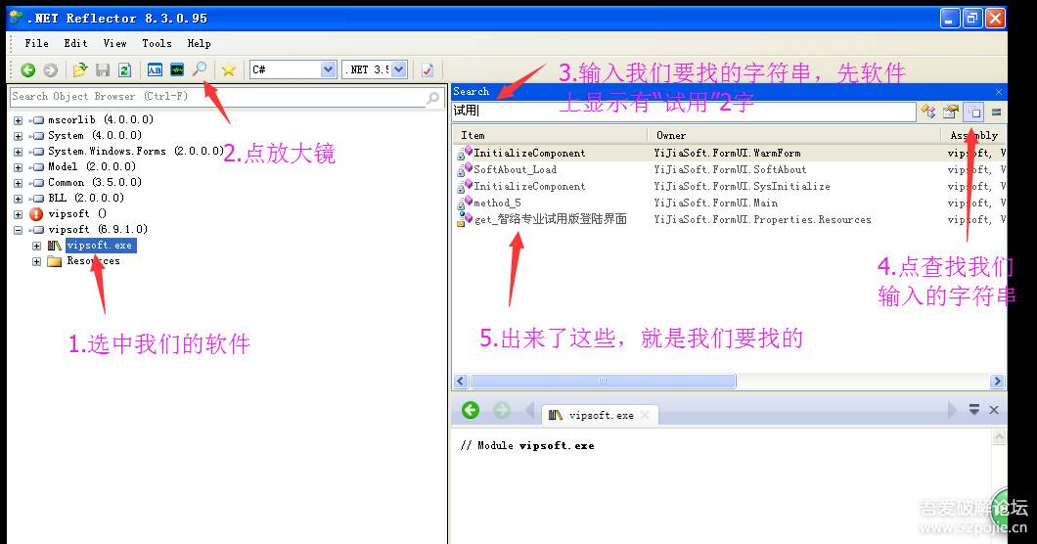Expand the vipsoft () error node

tap(18, 214)
